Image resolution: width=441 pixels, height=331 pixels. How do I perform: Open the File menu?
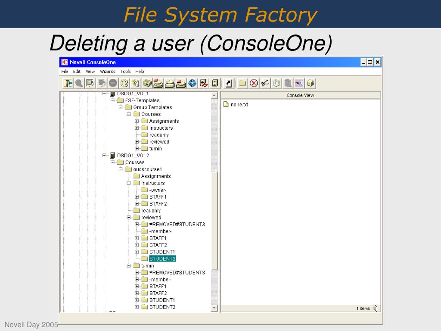tap(65, 72)
